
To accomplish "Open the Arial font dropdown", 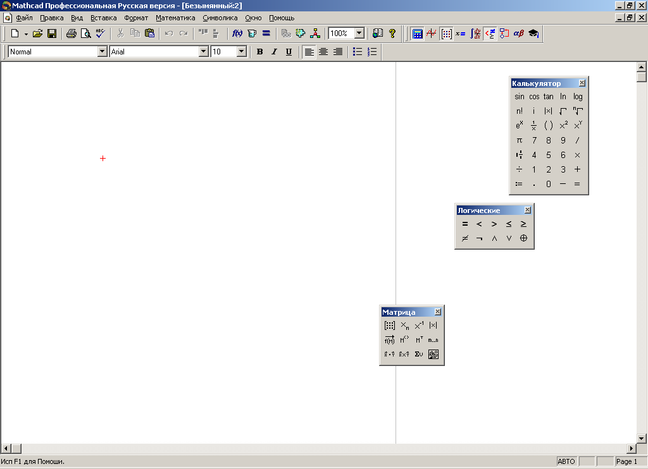I will (203, 52).
